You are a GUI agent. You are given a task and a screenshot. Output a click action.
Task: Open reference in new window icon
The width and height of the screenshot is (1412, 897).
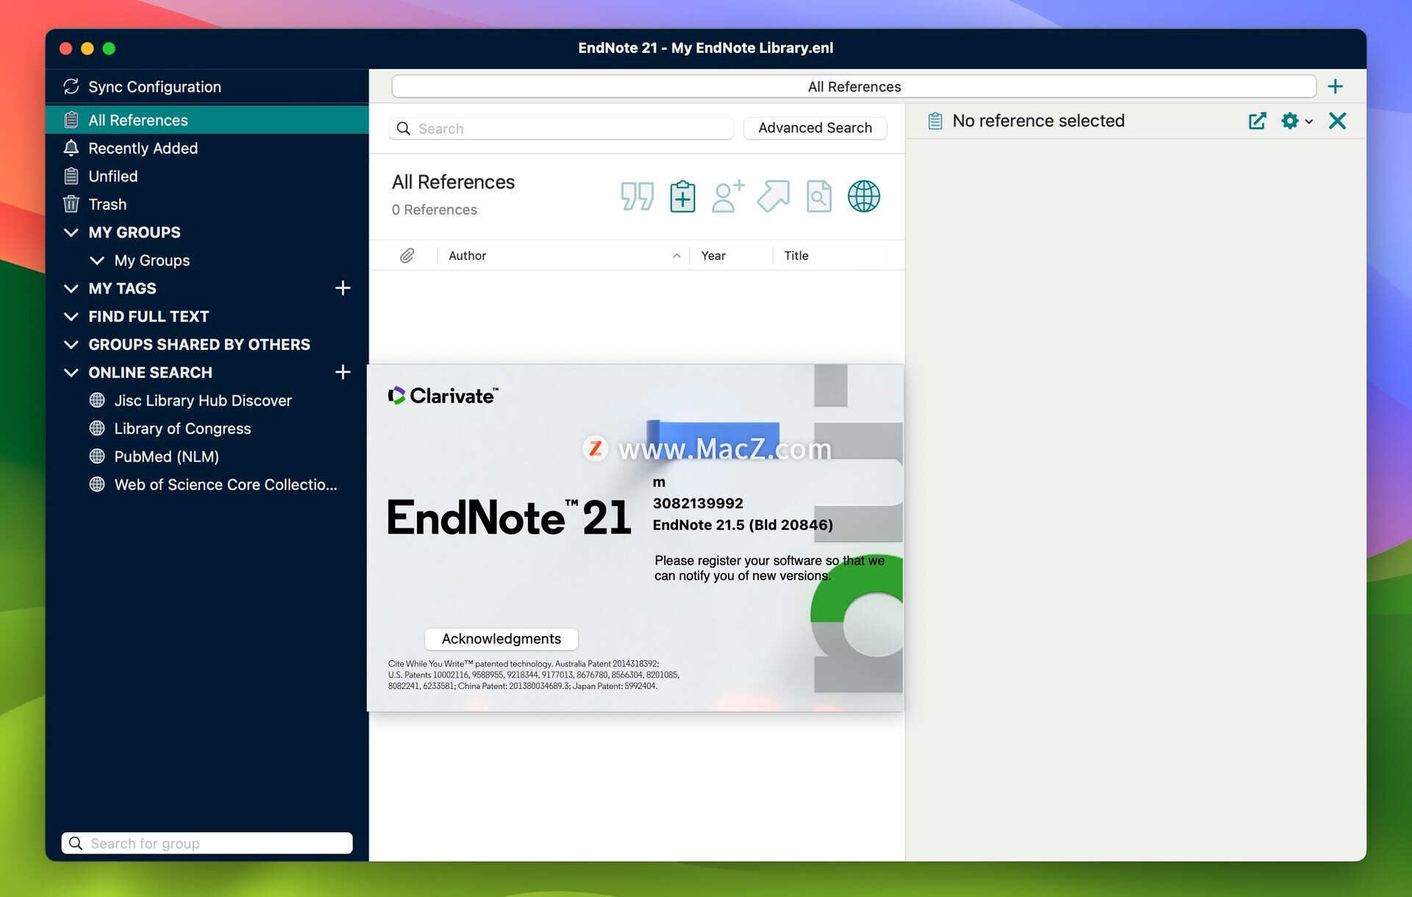coord(1258,121)
